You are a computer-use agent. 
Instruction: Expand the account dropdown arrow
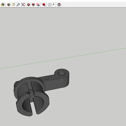53,4
